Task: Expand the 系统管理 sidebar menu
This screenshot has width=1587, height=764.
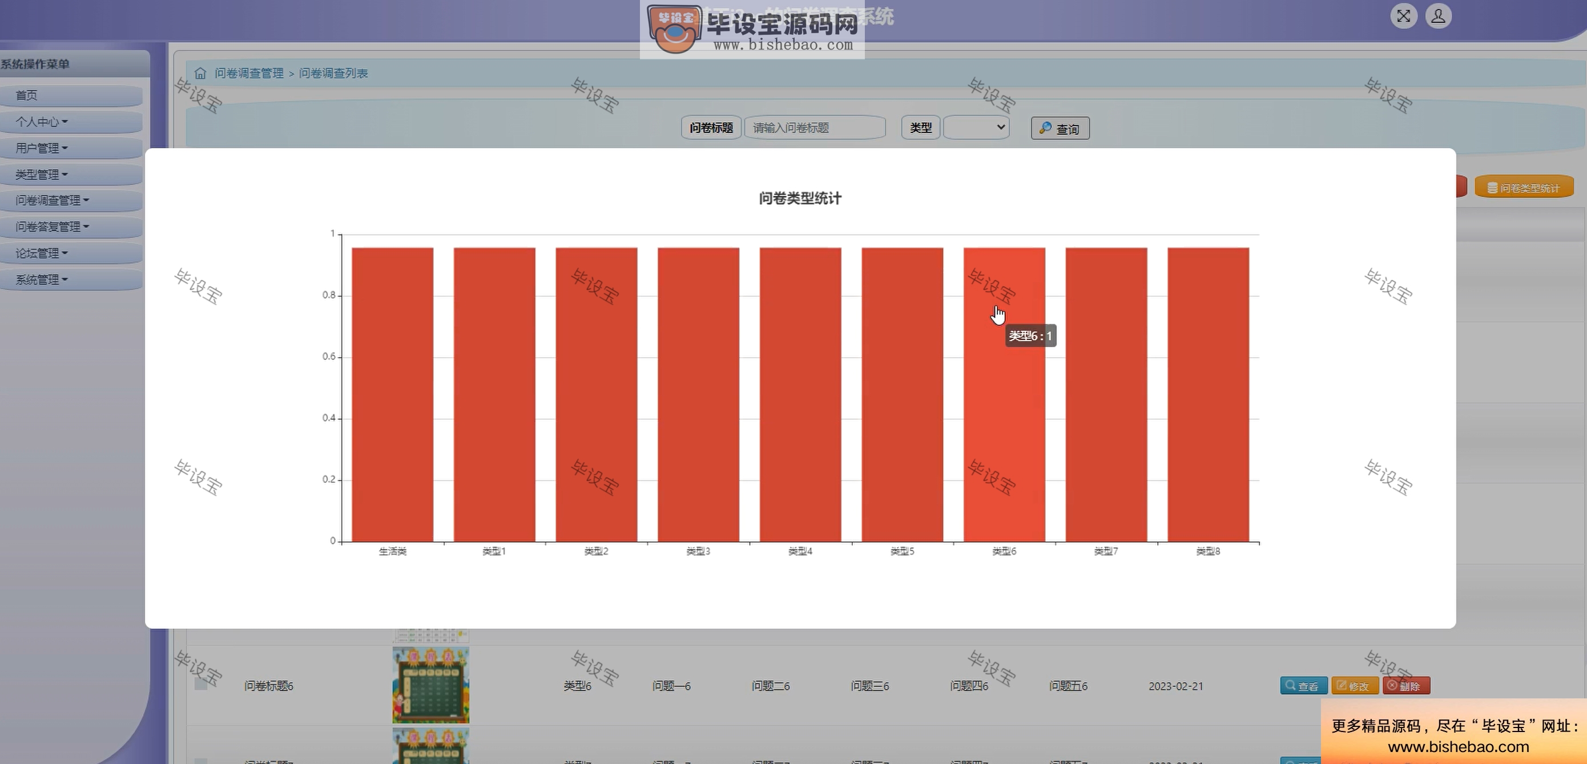Action: tap(71, 280)
